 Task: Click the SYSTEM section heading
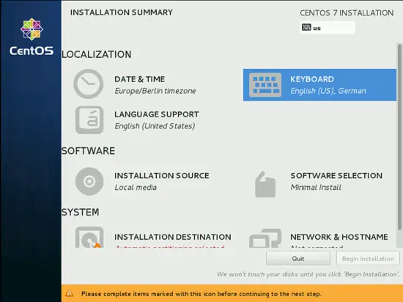coord(80,213)
